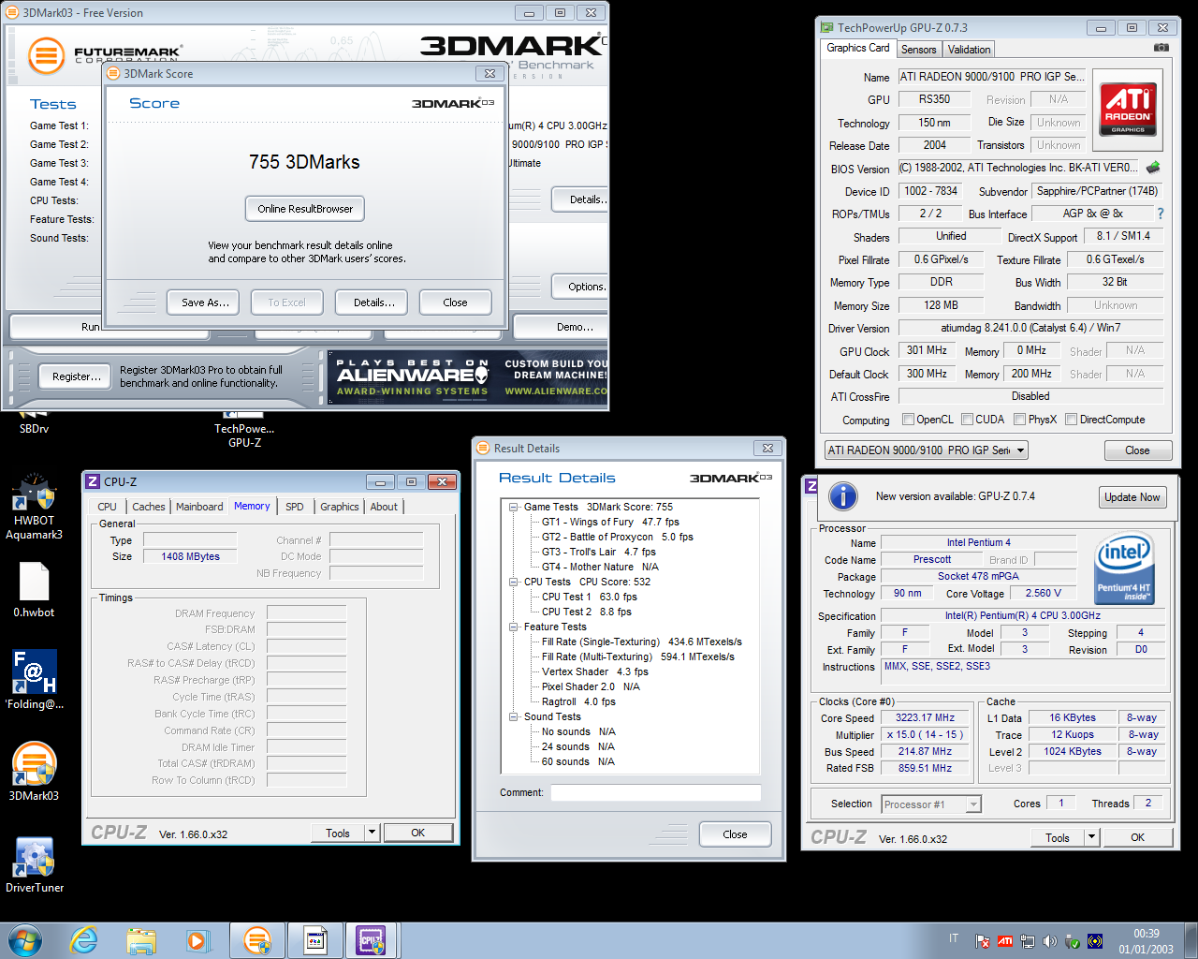Collapse the Game Tests tree node

point(514,507)
